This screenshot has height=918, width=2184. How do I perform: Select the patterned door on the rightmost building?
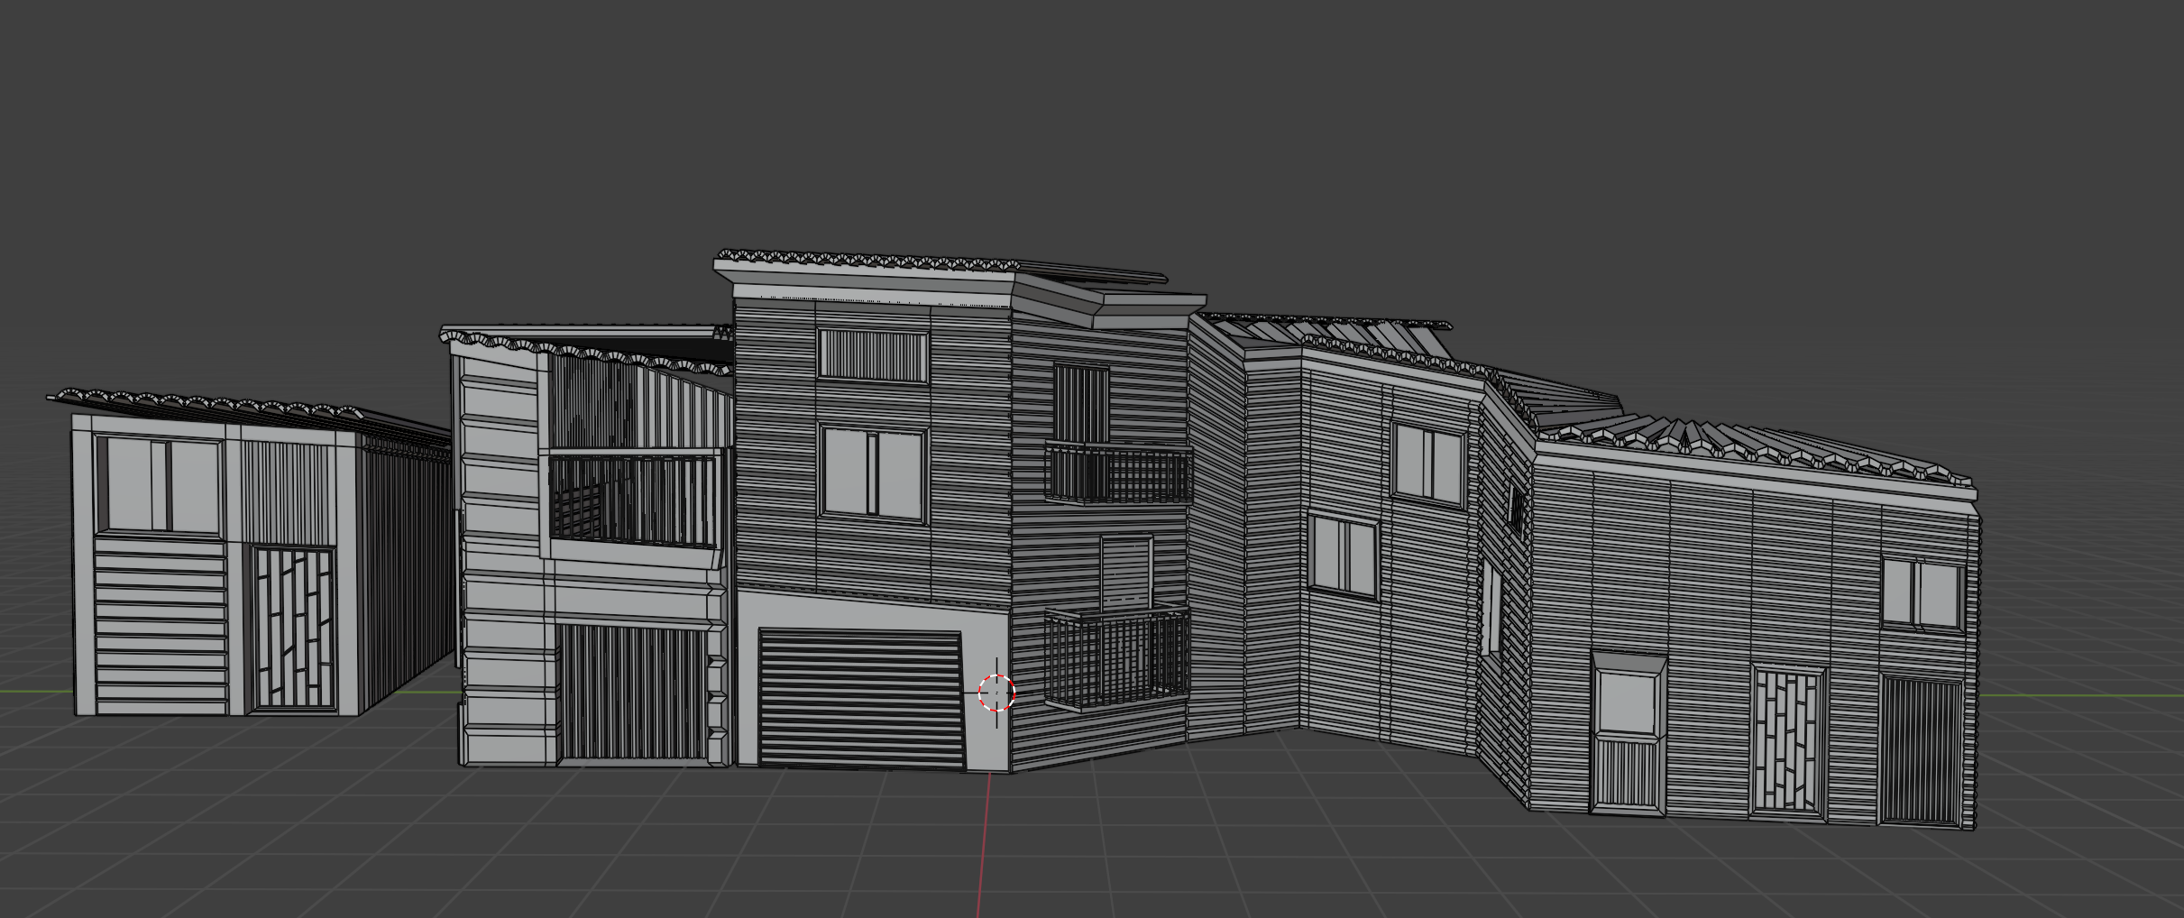point(1789,742)
